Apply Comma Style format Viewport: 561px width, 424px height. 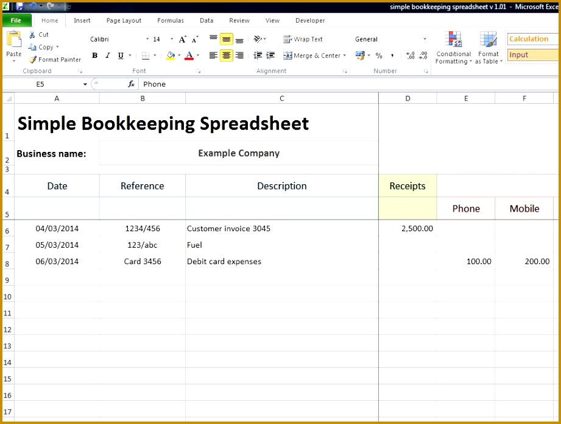click(392, 56)
